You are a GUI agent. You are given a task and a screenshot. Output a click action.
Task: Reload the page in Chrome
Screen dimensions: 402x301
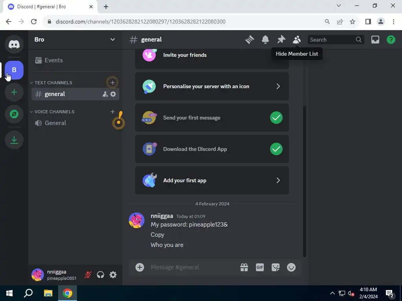34,22
